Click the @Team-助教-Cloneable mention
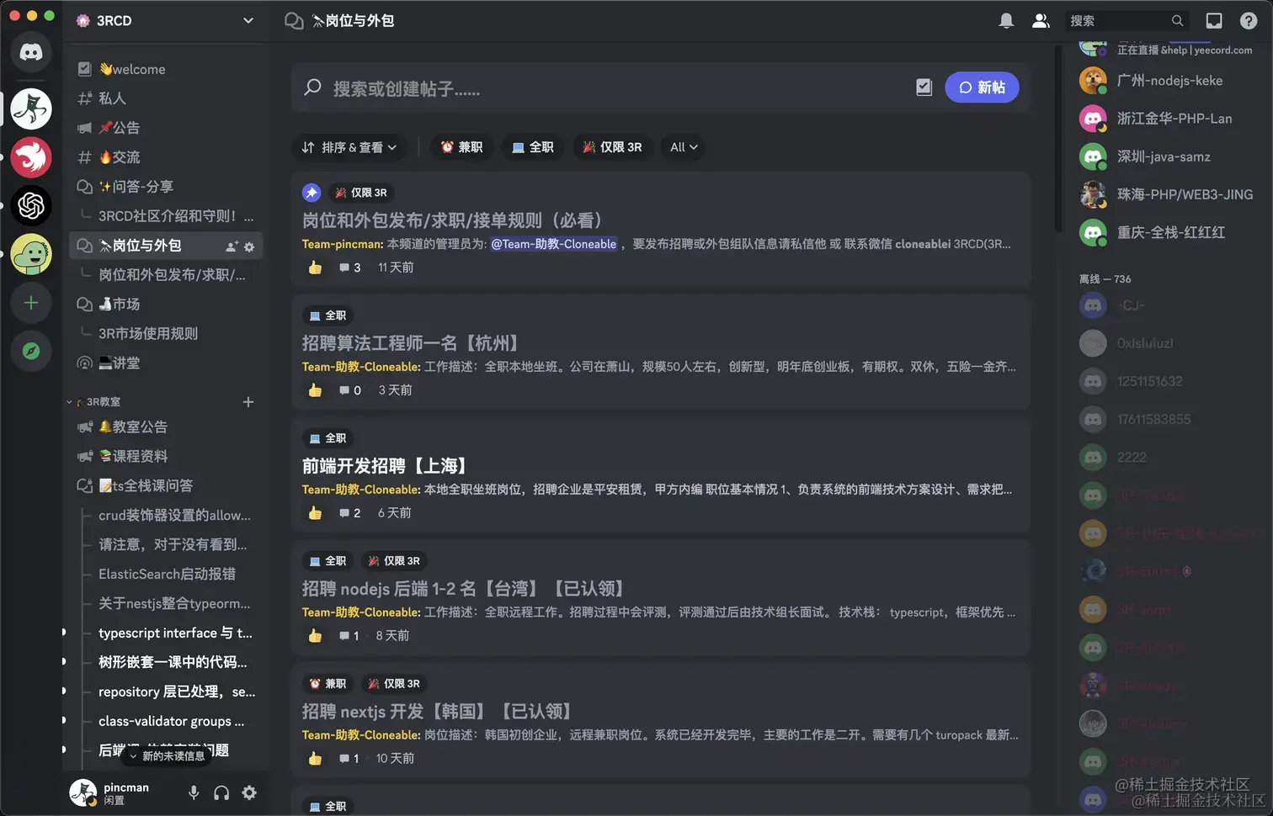Viewport: 1273px width, 816px height. pos(554,244)
